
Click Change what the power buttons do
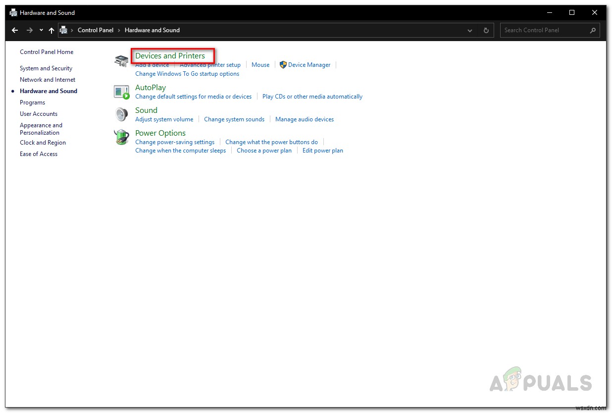(x=272, y=142)
